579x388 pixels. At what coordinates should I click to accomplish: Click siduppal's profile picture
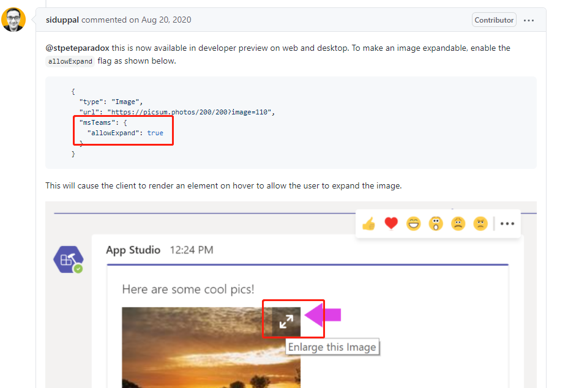(x=13, y=19)
